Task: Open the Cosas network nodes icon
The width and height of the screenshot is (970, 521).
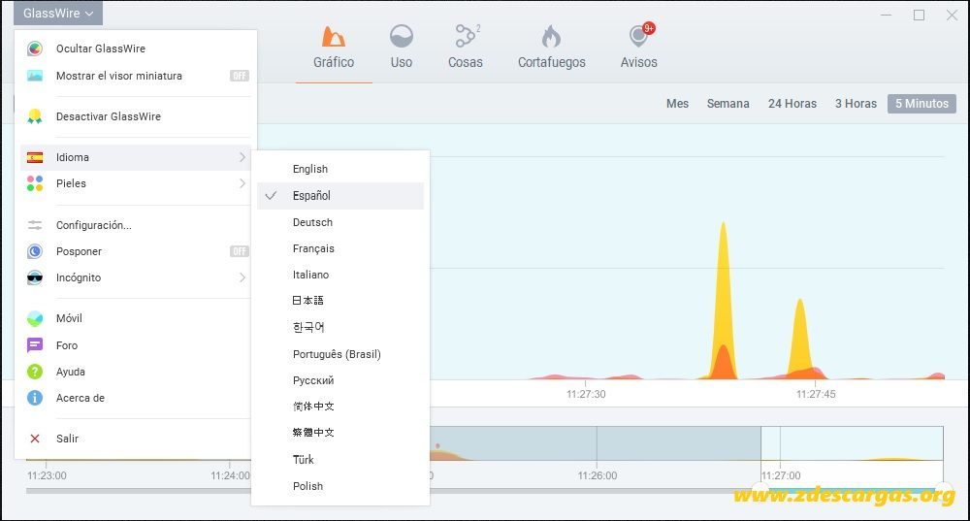Action: click(466, 36)
